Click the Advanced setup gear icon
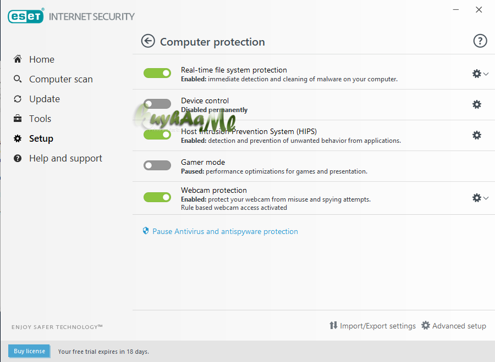The width and height of the screenshot is (495, 362). [426, 326]
